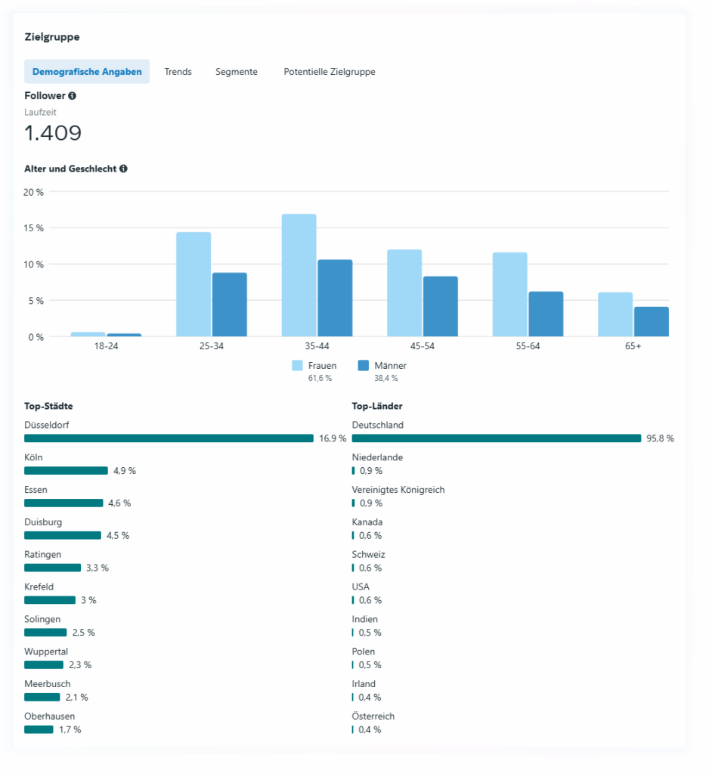Select the Köln bar in Top-Städte

pyautogui.click(x=66, y=471)
